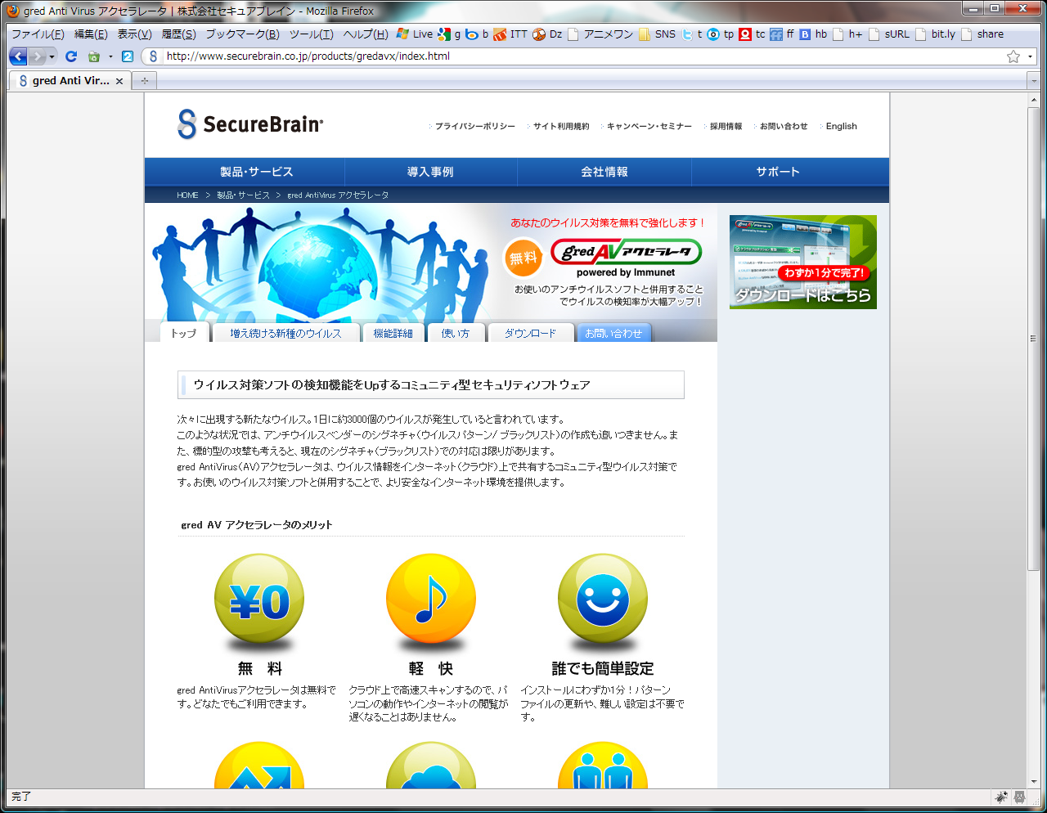Screen dimensions: 1047x813
Task: Open the サイト利用規約 link
Action: (x=561, y=127)
